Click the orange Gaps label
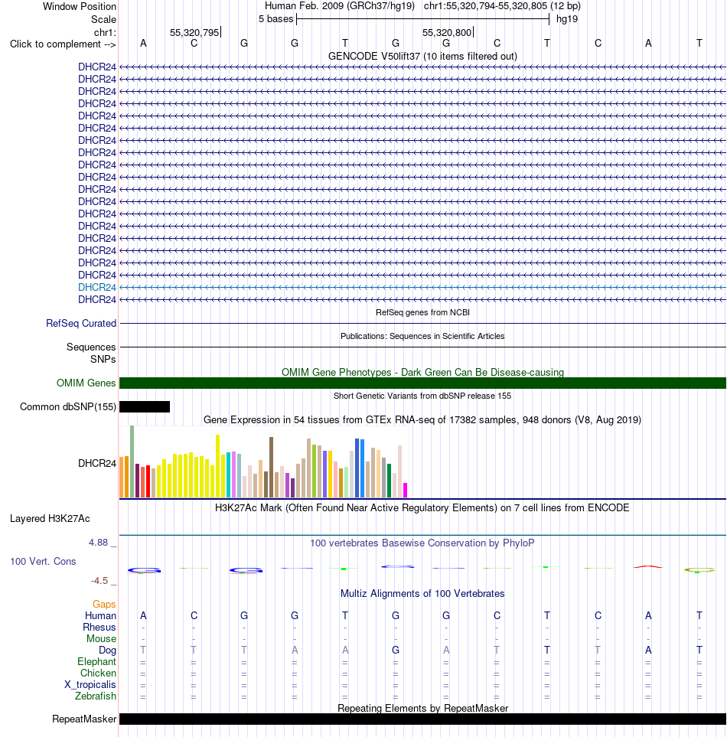Screen dimensions: 727x737 coord(104,604)
